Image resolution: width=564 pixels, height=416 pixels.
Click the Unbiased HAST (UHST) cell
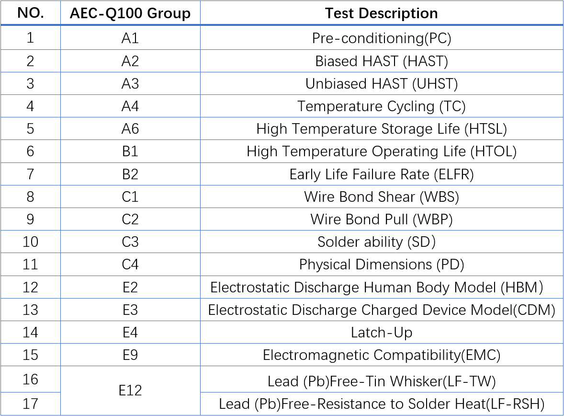[x=382, y=84]
